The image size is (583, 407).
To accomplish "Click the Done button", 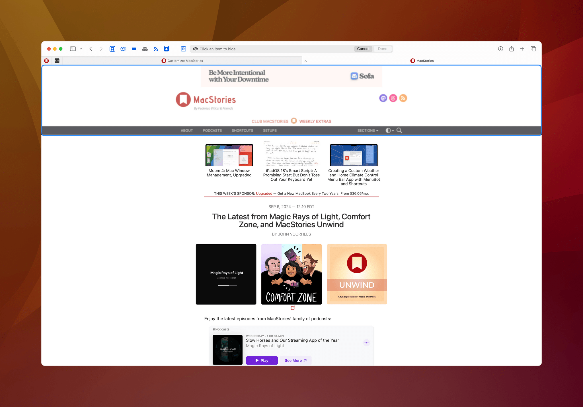I will click(383, 49).
